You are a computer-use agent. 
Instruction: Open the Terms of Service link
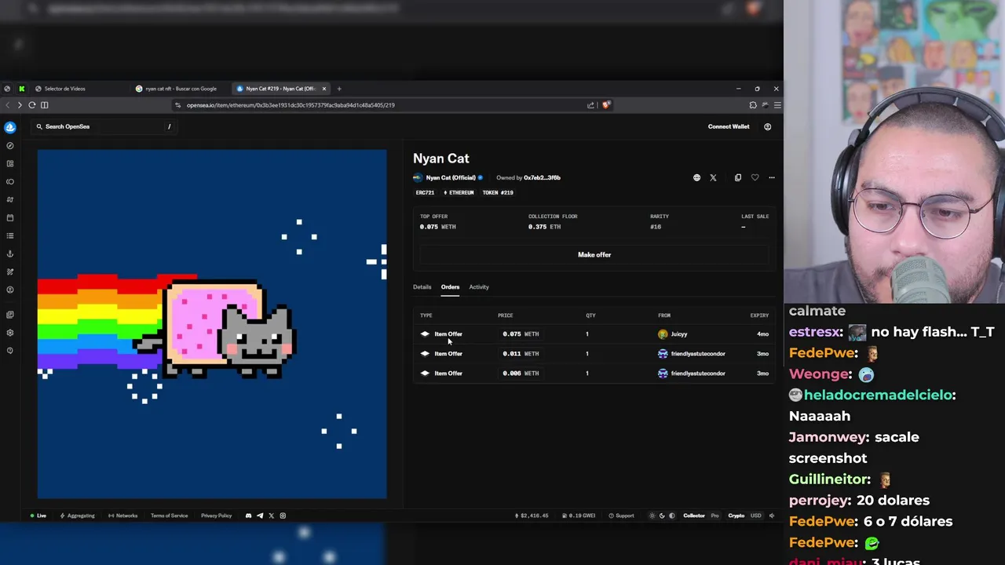(169, 516)
